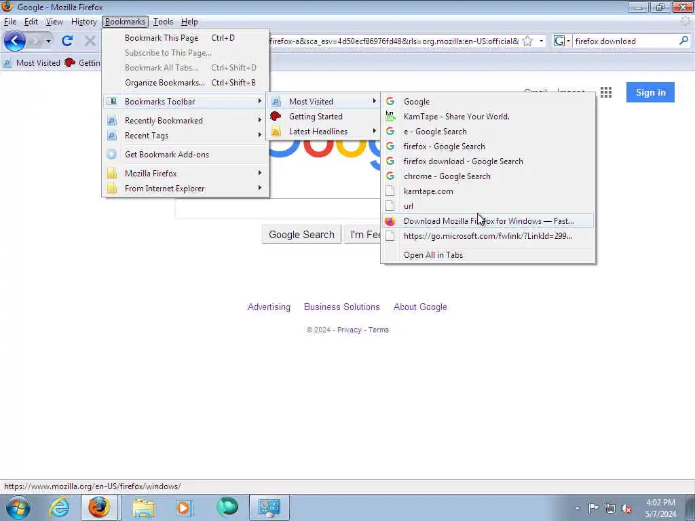Open chrome - Google Search entry
Image resolution: width=695 pixels, height=521 pixels.
pyautogui.click(x=487, y=176)
